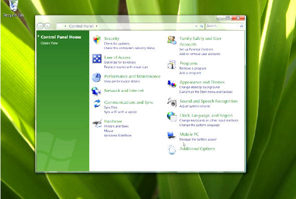Click the Hardware printer icon
The width and height of the screenshot is (296, 199).
97,123
